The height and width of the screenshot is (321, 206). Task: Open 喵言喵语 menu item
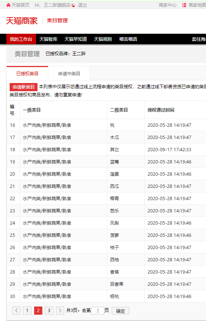pos(128,39)
